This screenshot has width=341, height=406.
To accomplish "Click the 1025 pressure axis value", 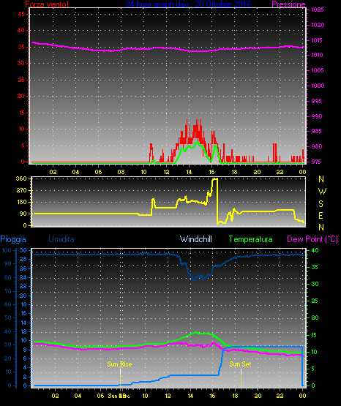I will pyautogui.click(x=318, y=10).
